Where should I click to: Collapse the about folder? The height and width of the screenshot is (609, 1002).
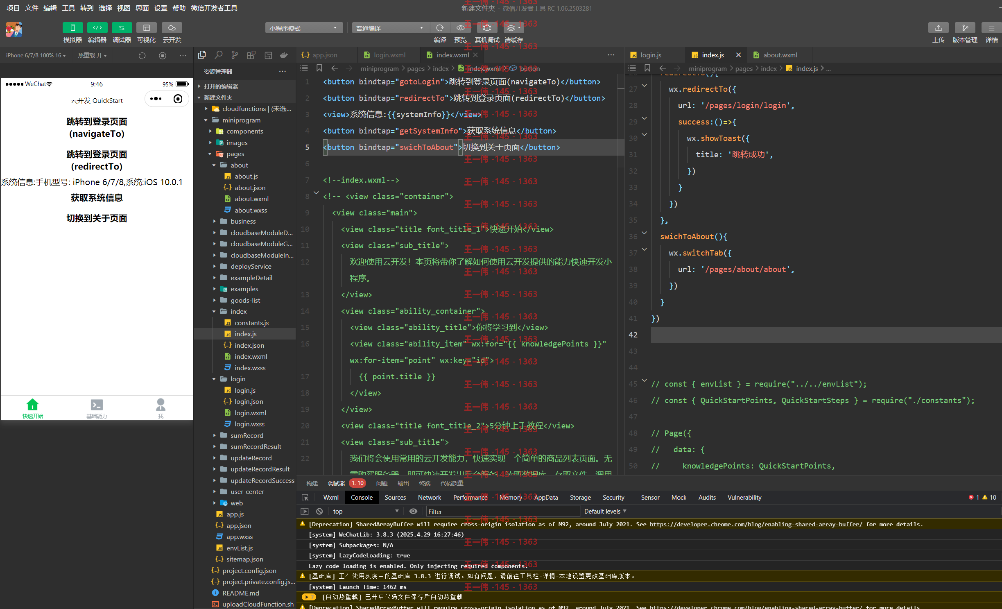[x=214, y=165]
